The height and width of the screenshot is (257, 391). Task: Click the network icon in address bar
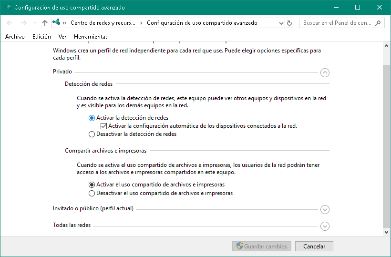(57, 23)
